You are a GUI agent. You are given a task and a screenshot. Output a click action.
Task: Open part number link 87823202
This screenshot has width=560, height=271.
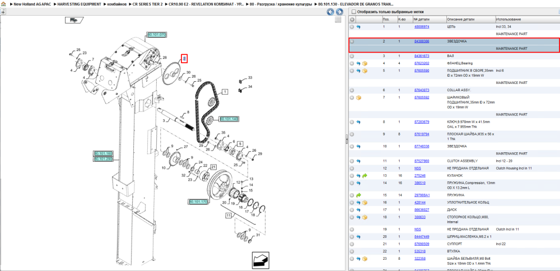[422, 64]
